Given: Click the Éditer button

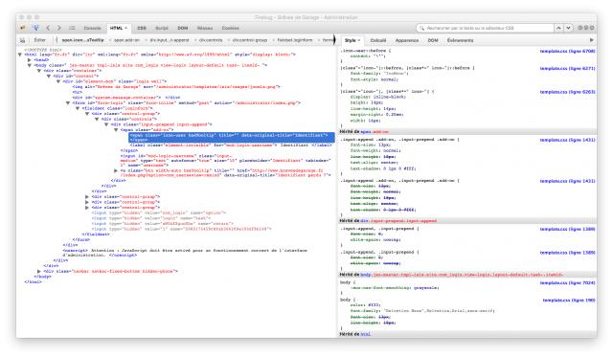Looking at the screenshot, I should tap(40, 40).
